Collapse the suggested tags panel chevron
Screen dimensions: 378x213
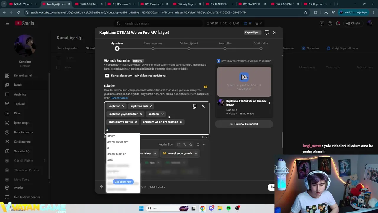coord(204,145)
